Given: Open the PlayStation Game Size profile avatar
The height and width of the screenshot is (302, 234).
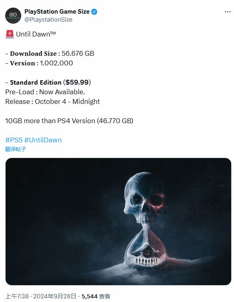Looking at the screenshot, I should pyautogui.click(x=13, y=16).
